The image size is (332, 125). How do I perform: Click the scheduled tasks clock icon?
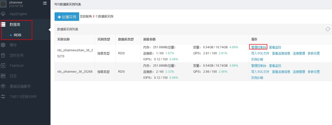[3, 55]
